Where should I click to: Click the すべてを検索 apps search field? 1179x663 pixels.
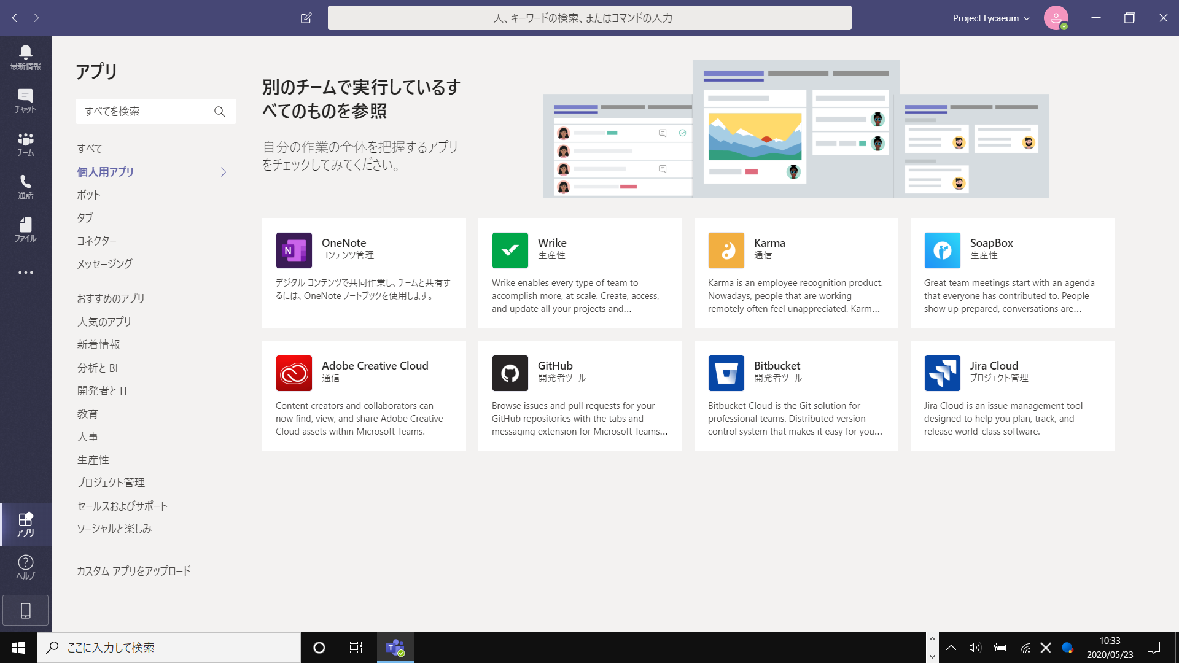click(x=144, y=112)
